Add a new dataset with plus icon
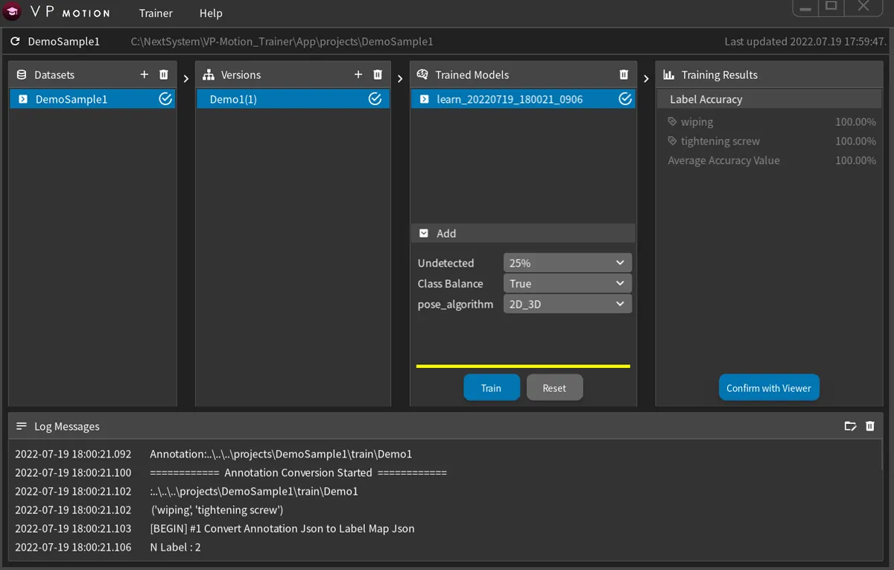This screenshot has height=570, width=894. (145, 75)
